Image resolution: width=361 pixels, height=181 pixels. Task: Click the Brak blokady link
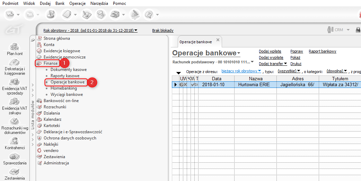click(163, 30)
